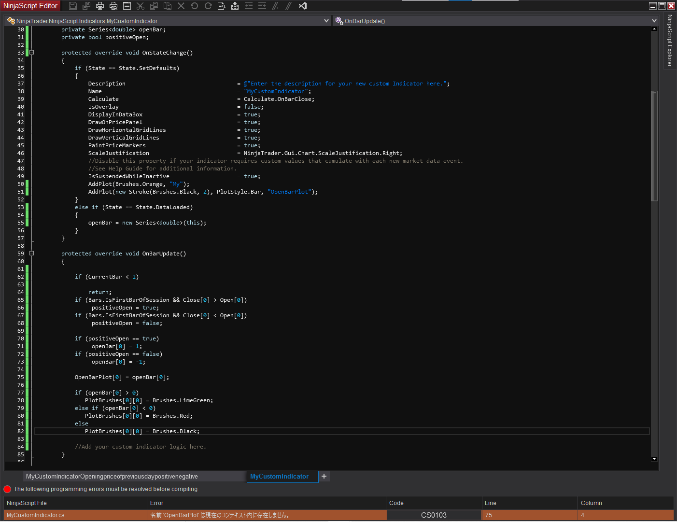Viewport: 677px width, 522px height.
Task: Click the Cut scissors icon
Action: coord(141,6)
